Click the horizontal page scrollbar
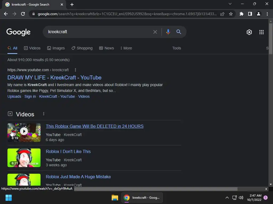Screen dimensions: 273x204 pyautogui.click(x=156, y=189)
